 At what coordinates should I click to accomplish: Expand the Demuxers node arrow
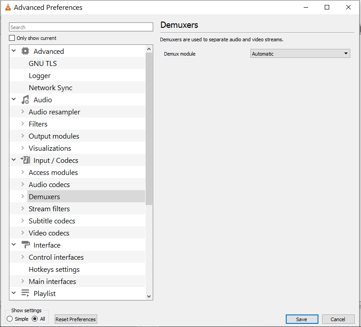pos(22,196)
